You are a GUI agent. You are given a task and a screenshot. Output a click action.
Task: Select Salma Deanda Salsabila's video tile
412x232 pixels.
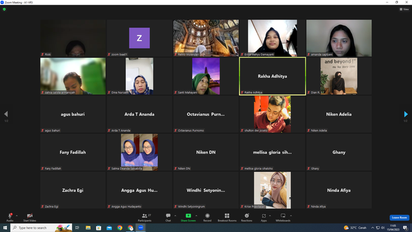(139, 152)
